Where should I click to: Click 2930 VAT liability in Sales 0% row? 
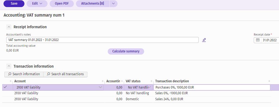(26, 93)
